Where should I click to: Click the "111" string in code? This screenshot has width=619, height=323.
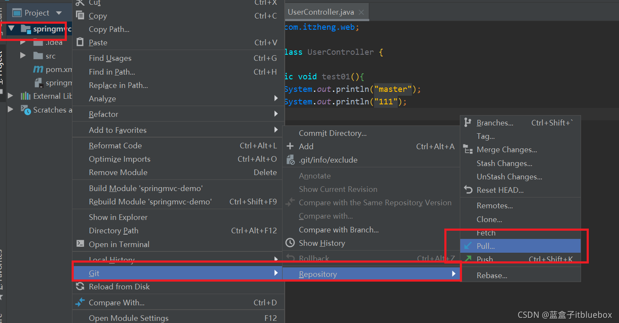pyautogui.click(x=386, y=102)
